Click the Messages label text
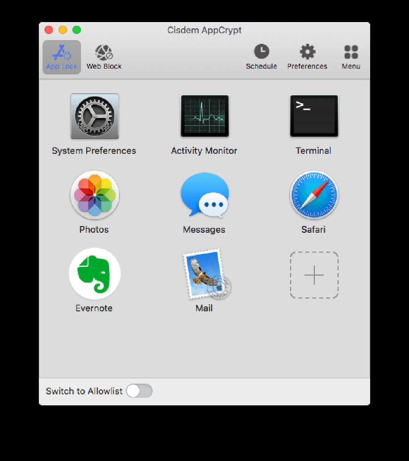Image resolution: width=409 pixels, height=461 pixels. (x=204, y=229)
